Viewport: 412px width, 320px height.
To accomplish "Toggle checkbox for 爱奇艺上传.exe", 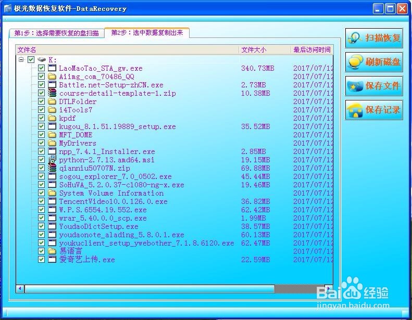I will tap(41, 259).
